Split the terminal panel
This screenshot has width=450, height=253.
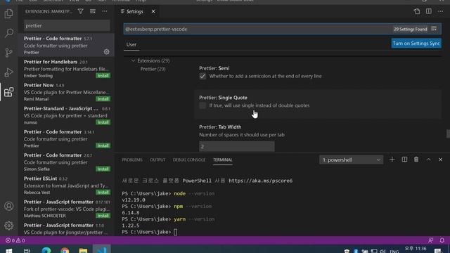[404, 160]
